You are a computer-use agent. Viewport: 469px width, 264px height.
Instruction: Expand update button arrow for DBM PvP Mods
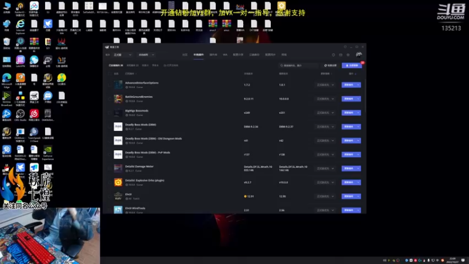click(x=358, y=154)
